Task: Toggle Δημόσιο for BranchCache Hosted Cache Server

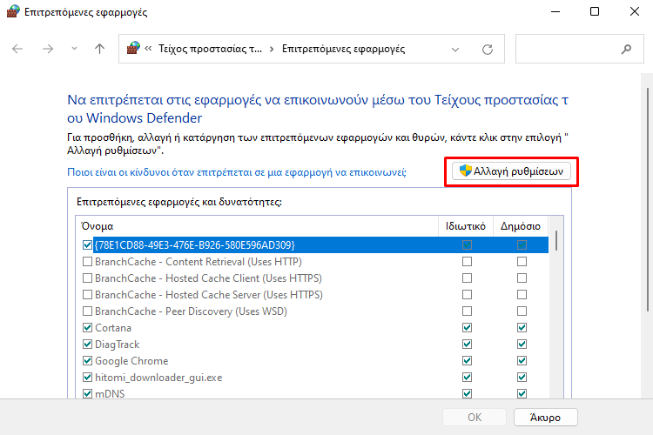Action: coord(522,295)
